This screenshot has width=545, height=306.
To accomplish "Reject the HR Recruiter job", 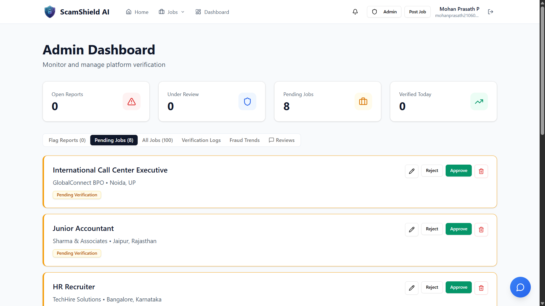I will coord(432,287).
